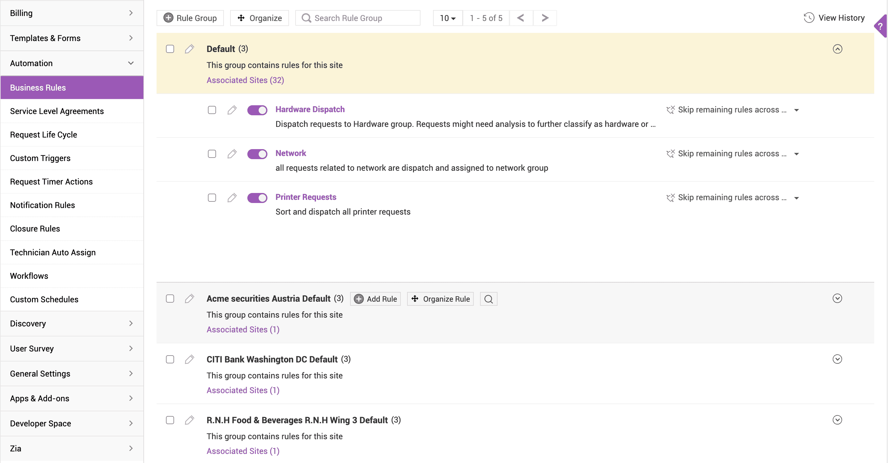Open the purple help question mark icon
The width and height of the screenshot is (888, 463).
[x=880, y=27]
